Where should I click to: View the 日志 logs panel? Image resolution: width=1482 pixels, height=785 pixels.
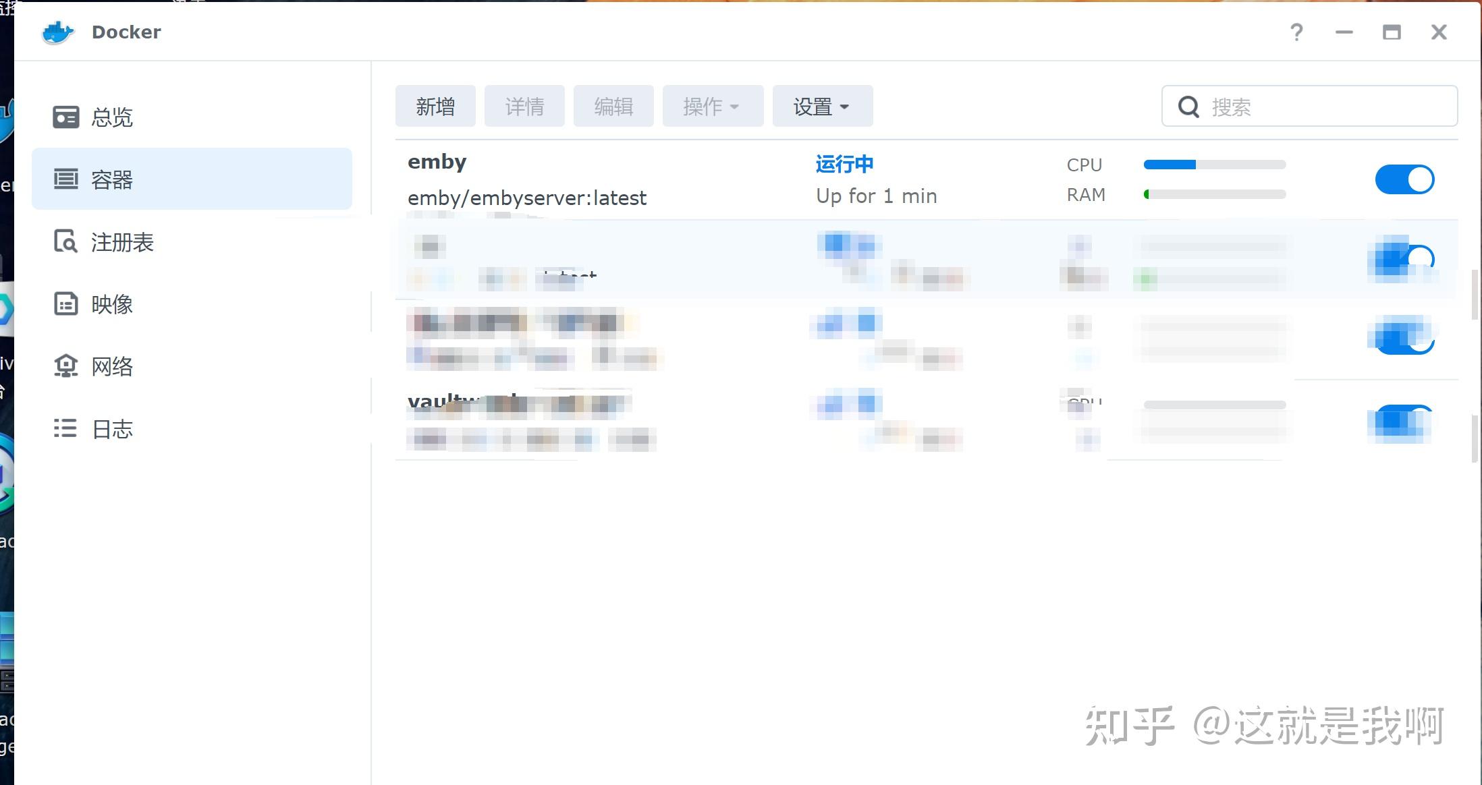pyautogui.click(x=111, y=428)
